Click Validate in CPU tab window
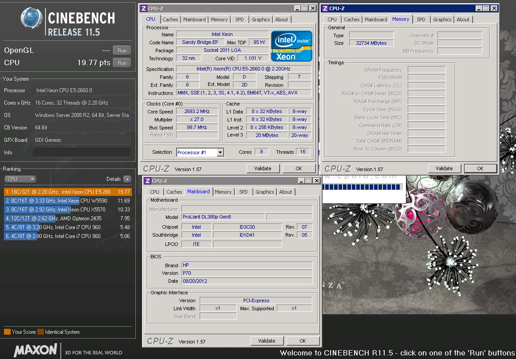The image size is (516, 359). coord(263,168)
